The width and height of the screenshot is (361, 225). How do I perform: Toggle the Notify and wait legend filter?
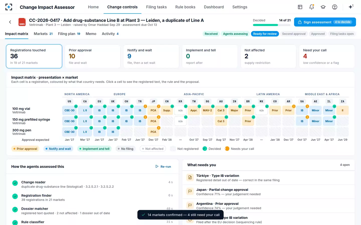coord(58,149)
